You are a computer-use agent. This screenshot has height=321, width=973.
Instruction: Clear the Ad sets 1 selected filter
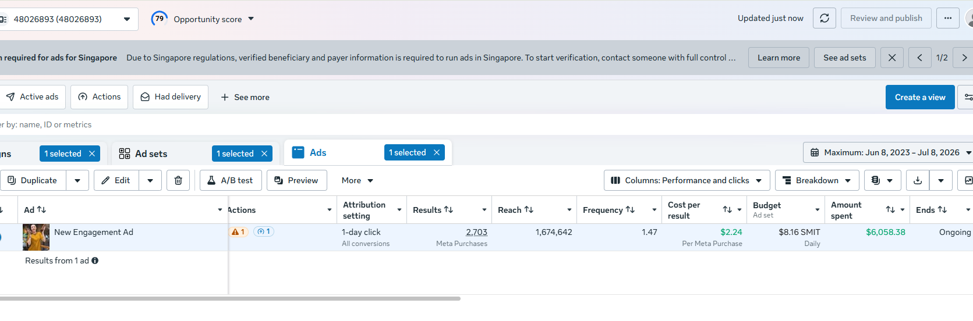pos(264,154)
